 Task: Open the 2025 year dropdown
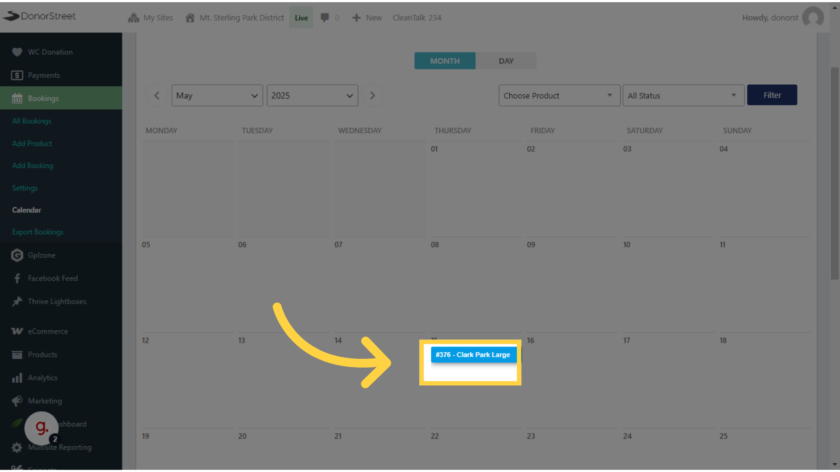[312, 95]
